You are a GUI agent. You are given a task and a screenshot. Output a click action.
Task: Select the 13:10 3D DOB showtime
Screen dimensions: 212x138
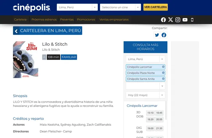tap(150, 113)
